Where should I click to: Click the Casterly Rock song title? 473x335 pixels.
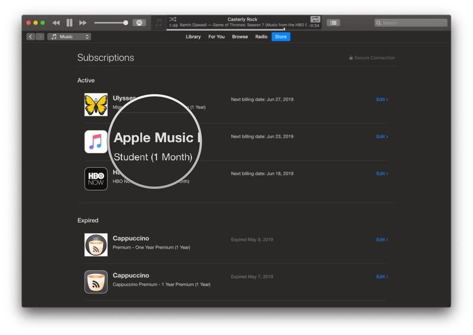(x=242, y=19)
